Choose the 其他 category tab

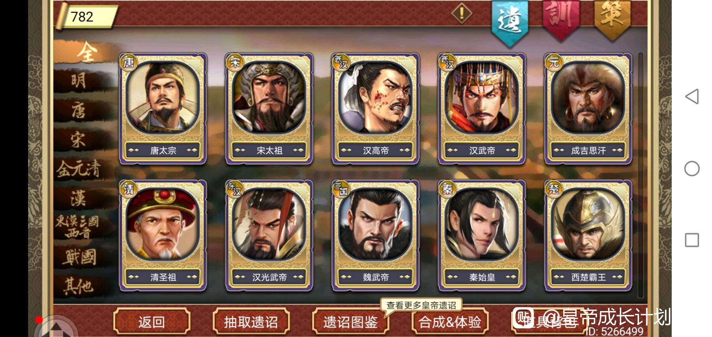(x=79, y=286)
